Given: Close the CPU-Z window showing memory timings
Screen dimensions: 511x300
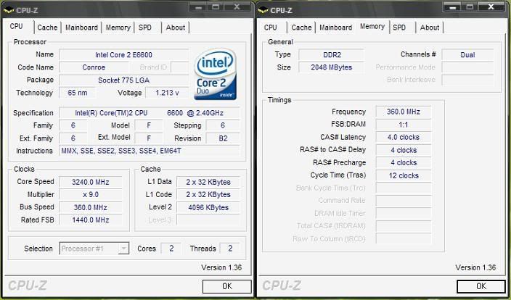Looking at the screenshot, I should pyautogui.click(x=494, y=9).
